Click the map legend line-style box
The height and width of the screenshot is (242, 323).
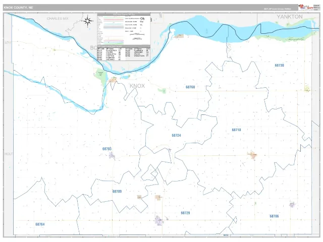124,29
